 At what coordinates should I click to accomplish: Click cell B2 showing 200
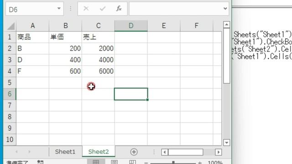[65, 49]
